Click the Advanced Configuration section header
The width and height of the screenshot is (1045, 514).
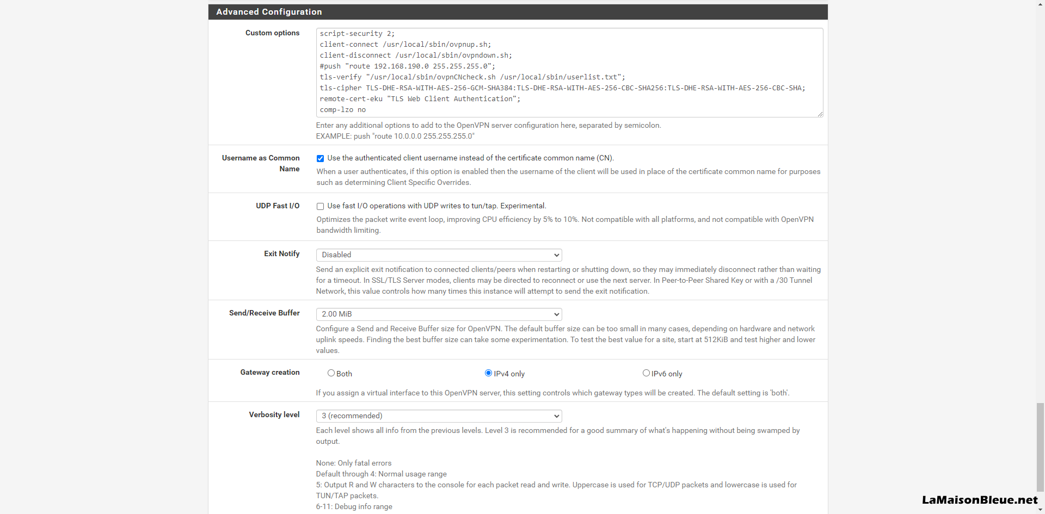pos(518,12)
